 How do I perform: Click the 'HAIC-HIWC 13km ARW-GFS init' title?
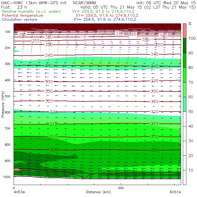pyautogui.click(x=34, y=3)
